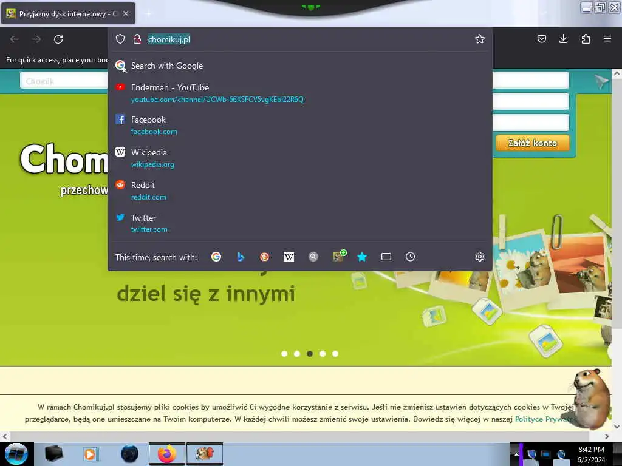Open search settings gear icon

[x=480, y=257]
